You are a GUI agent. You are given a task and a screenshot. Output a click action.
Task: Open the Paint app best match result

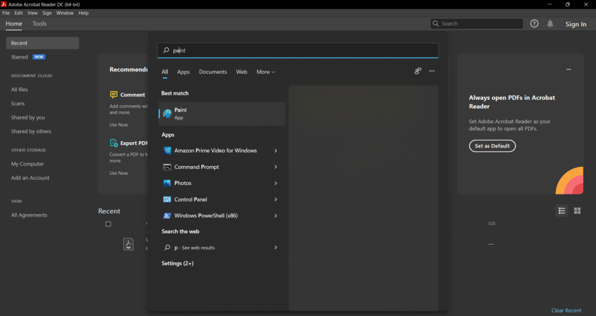pyautogui.click(x=222, y=113)
